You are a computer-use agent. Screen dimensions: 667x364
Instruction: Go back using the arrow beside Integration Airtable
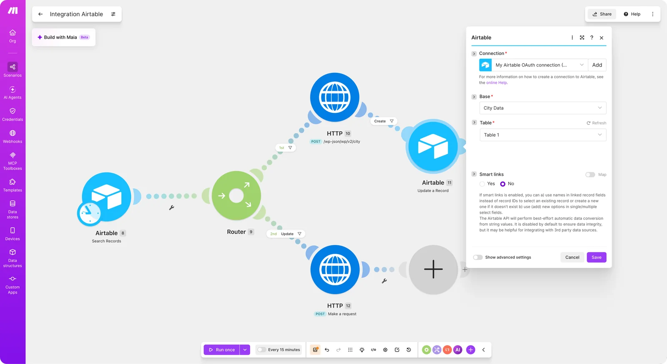click(x=40, y=14)
